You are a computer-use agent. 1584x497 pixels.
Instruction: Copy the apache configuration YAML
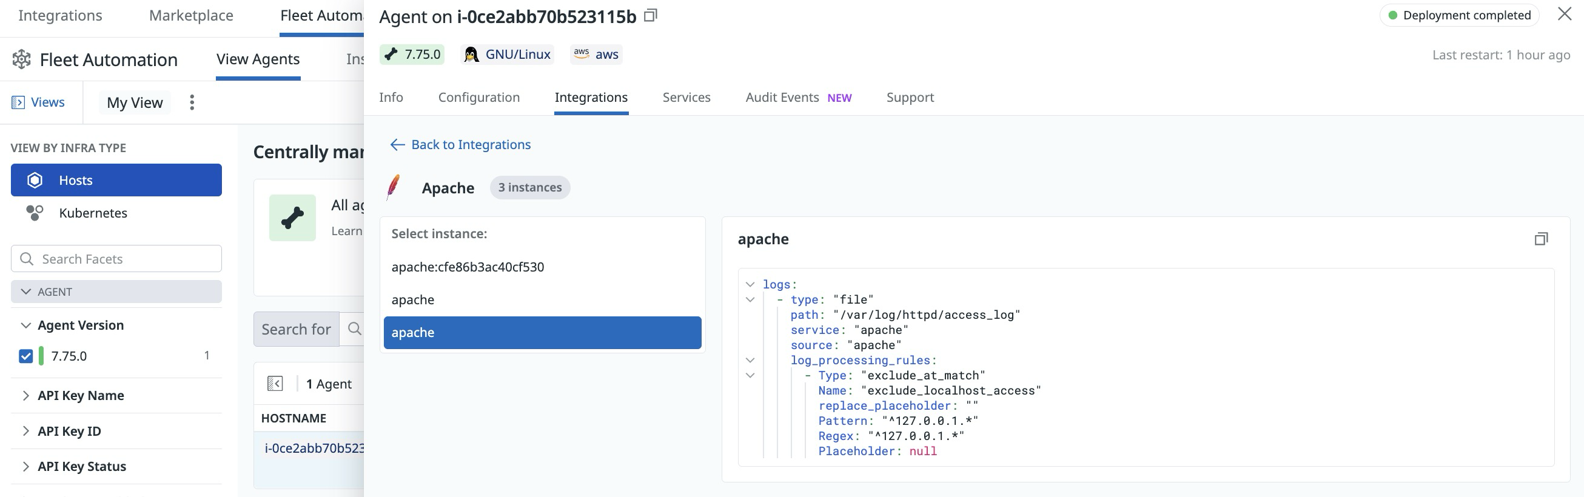point(1541,239)
